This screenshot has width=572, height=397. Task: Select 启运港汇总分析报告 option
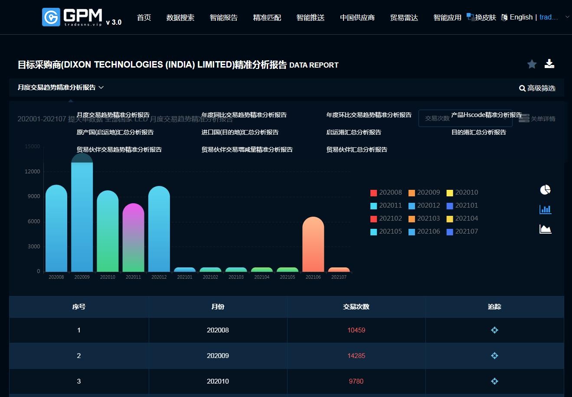[354, 132]
